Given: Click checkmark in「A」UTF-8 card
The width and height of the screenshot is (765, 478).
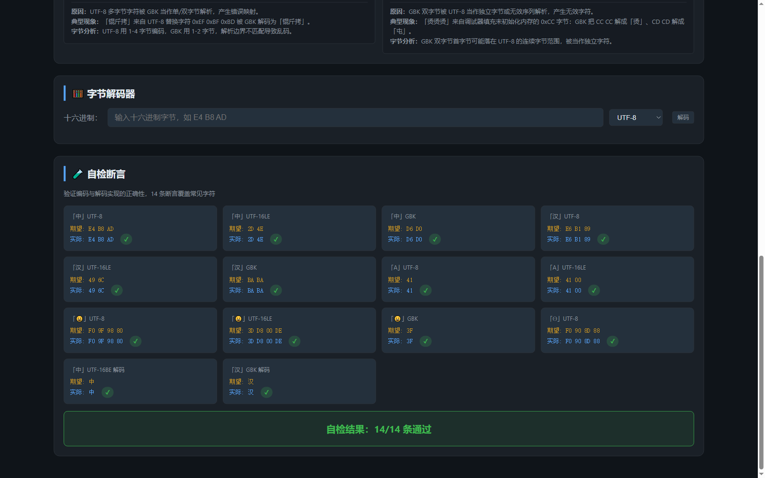Looking at the screenshot, I should point(426,291).
